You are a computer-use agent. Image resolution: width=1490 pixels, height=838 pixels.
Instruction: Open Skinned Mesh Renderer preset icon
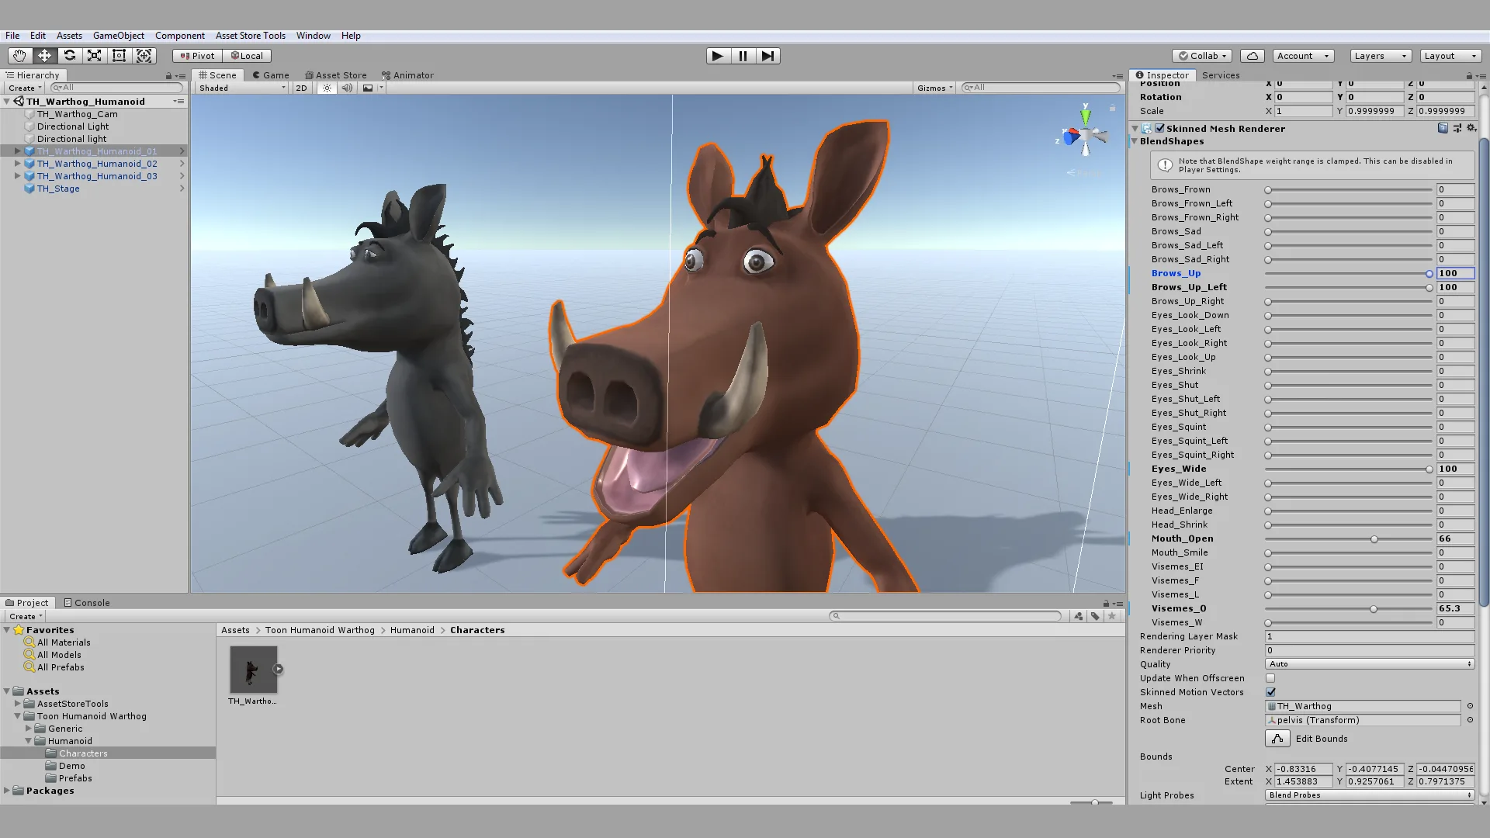(x=1457, y=128)
